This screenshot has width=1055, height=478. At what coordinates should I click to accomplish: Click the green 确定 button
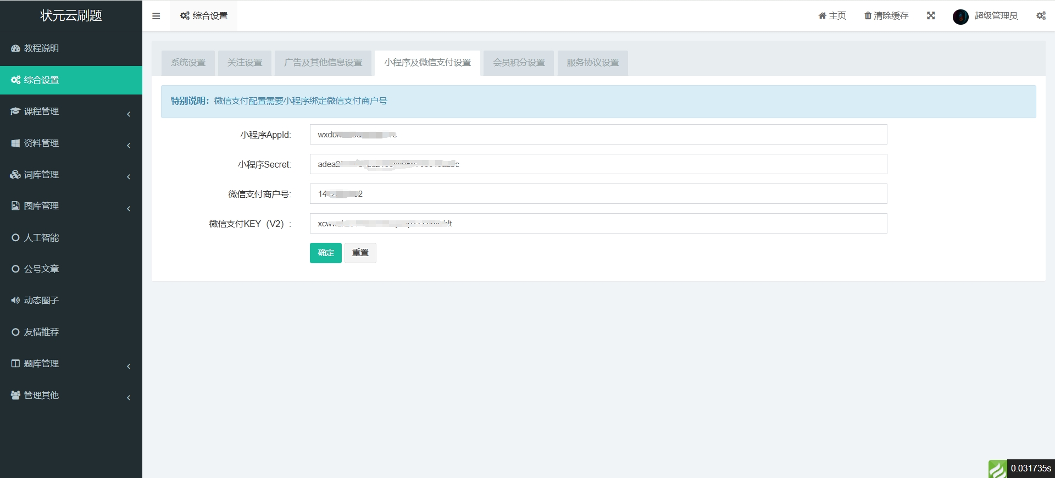[x=326, y=253]
